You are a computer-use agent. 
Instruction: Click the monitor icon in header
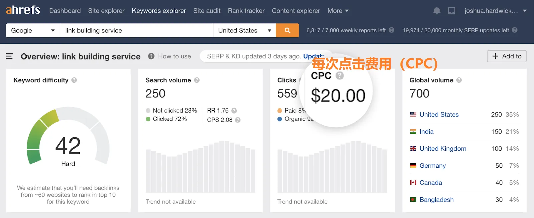pyautogui.click(x=452, y=11)
